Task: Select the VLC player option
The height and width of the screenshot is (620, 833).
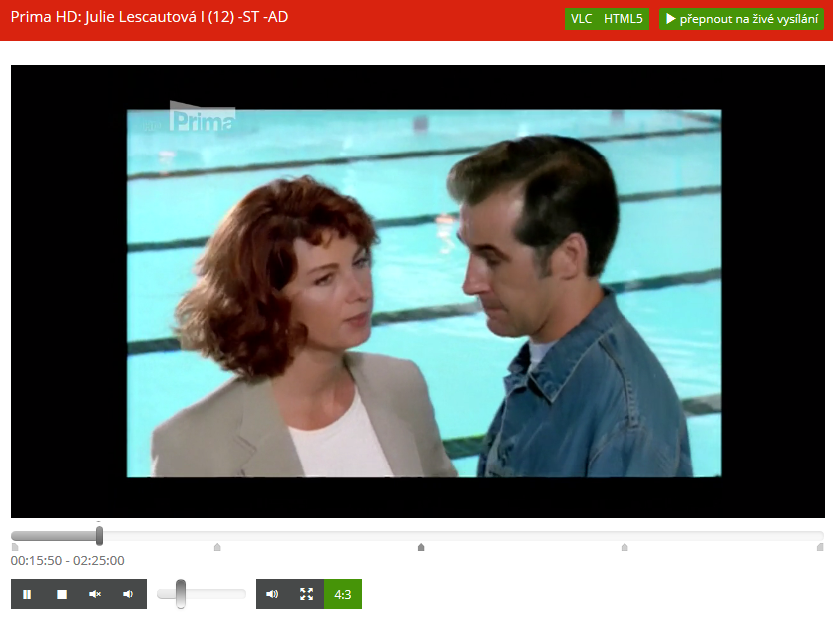Action: click(x=581, y=19)
